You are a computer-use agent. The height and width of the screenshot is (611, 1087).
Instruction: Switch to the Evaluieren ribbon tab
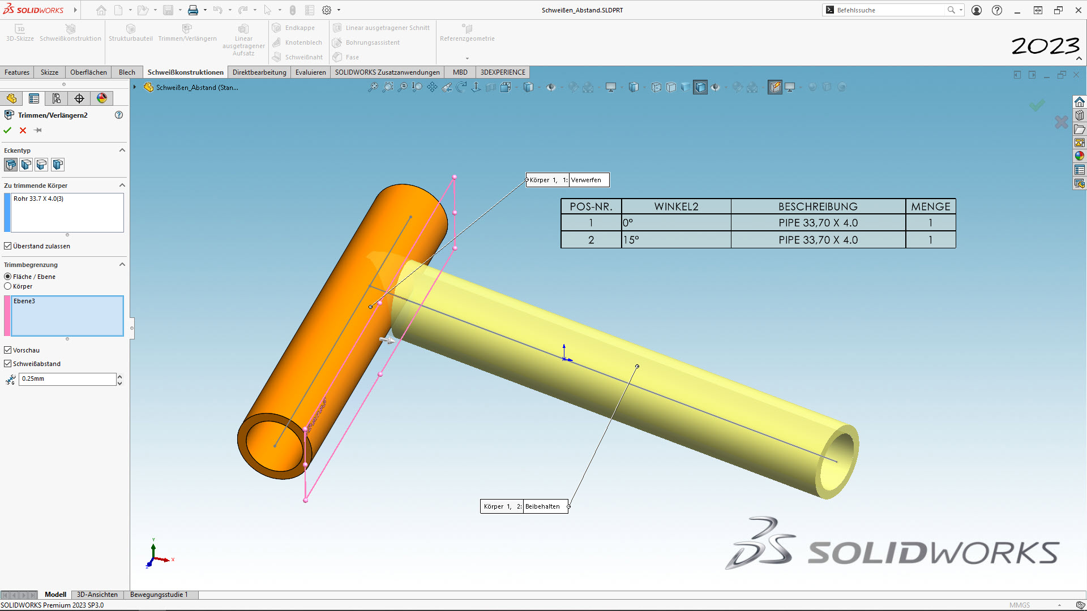click(x=311, y=72)
